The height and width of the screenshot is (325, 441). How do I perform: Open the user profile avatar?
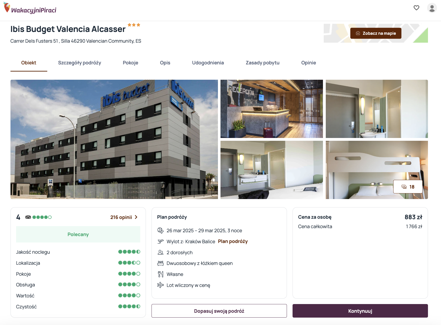[432, 8]
